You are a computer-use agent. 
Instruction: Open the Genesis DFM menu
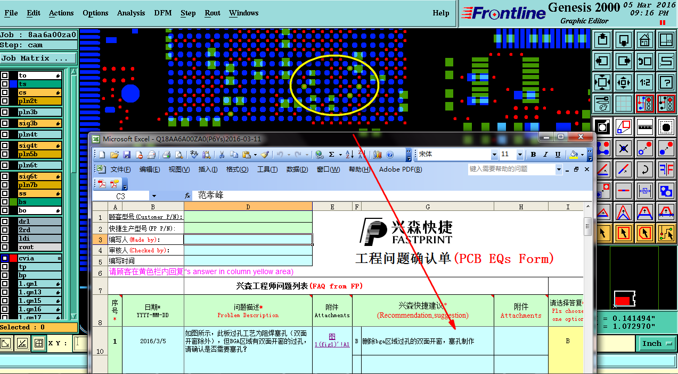click(162, 13)
